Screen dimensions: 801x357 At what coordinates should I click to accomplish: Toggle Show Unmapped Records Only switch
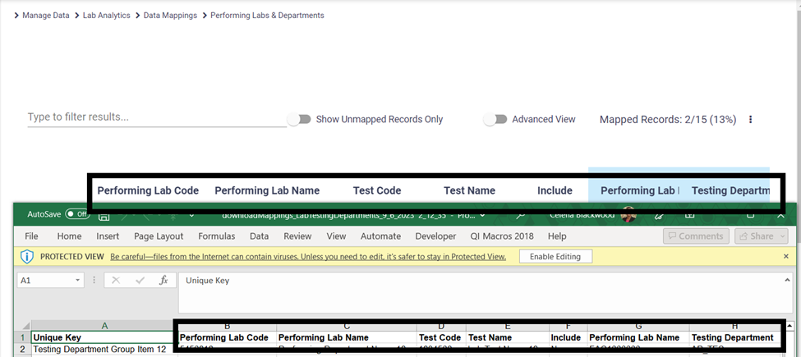299,120
